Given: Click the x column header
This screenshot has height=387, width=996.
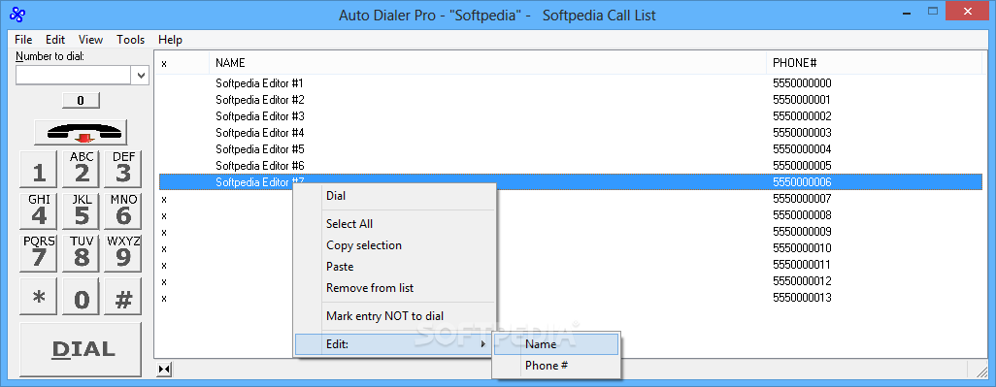Looking at the screenshot, I should coord(183,63).
